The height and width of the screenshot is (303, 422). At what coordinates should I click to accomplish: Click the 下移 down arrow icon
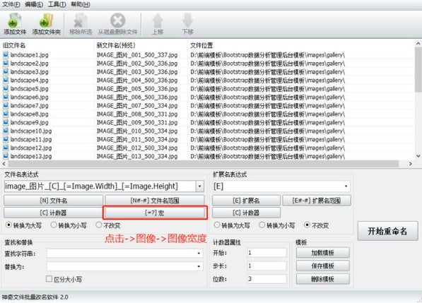click(187, 20)
